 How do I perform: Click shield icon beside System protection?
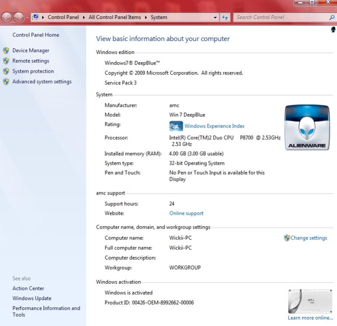6,71
